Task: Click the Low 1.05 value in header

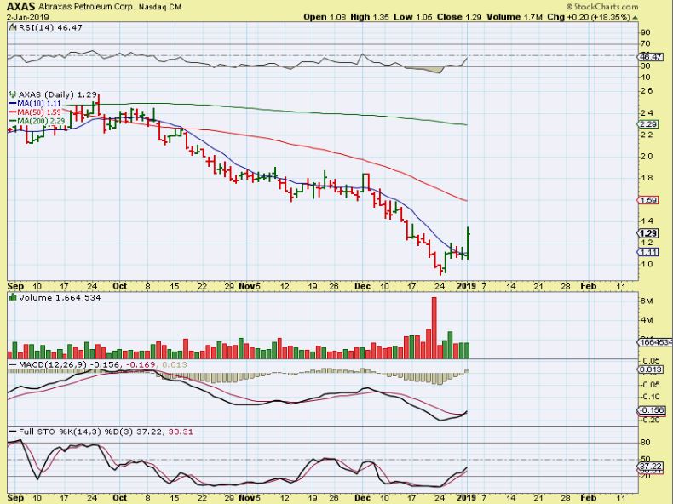Action: point(413,17)
